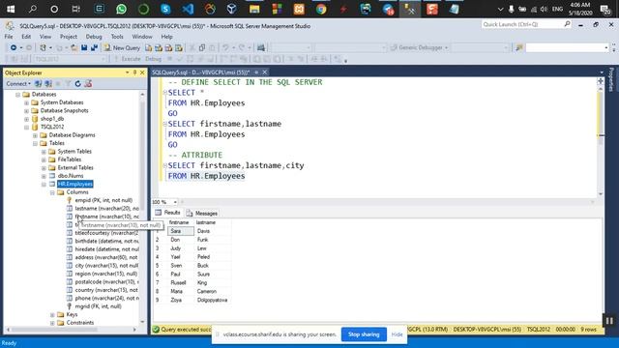
Task: Click the Execute query button
Action: click(128, 59)
